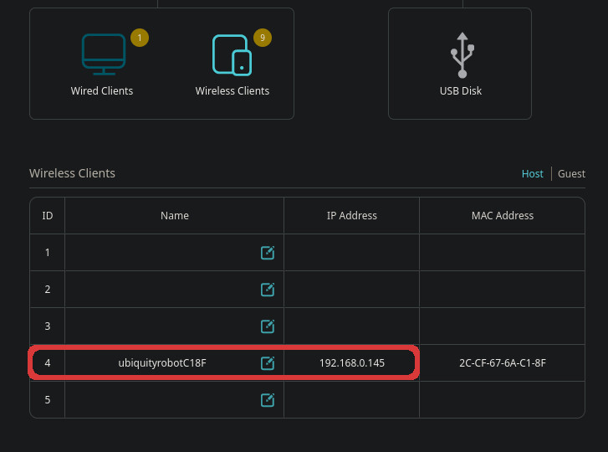Open the USB Disk icon
Viewport: 608px width, 452px height.
pyautogui.click(x=462, y=55)
